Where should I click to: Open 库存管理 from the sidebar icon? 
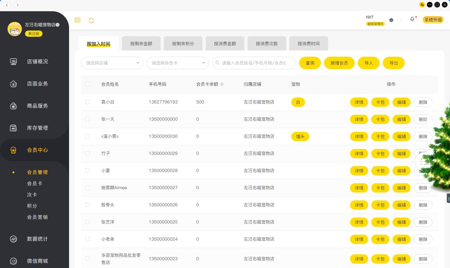click(13, 128)
